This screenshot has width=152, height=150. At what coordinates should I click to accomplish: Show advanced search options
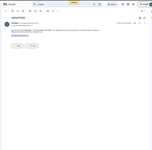coord(100,4)
